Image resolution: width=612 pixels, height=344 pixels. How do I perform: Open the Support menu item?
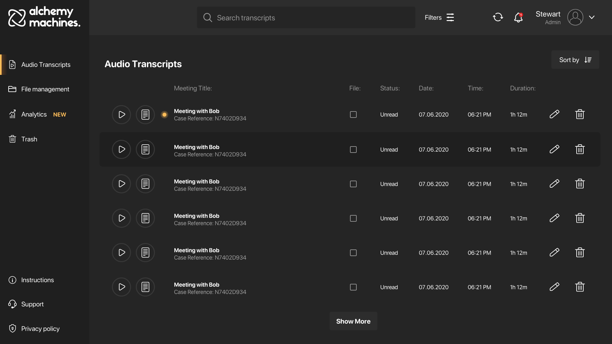coord(32,304)
